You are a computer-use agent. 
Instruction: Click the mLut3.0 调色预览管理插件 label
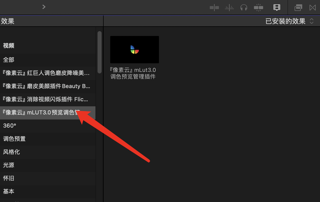click(x=133, y=73)
